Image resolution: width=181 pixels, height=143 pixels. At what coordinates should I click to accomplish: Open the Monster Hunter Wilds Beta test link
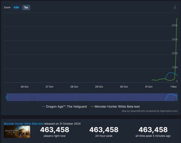point(23,124)
